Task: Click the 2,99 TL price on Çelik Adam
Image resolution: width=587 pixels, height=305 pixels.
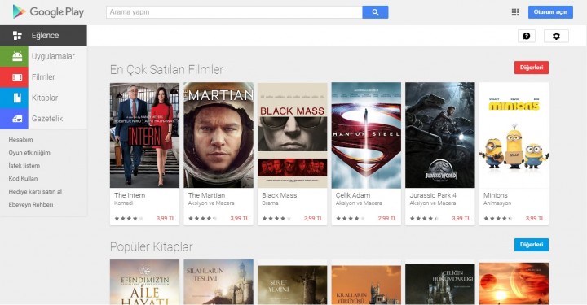Action: (386, 219)
